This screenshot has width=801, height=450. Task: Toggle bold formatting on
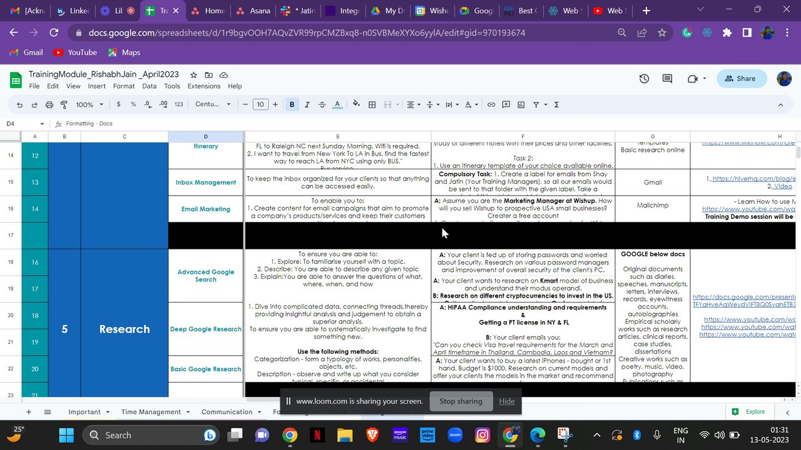[x=292, y=104]
